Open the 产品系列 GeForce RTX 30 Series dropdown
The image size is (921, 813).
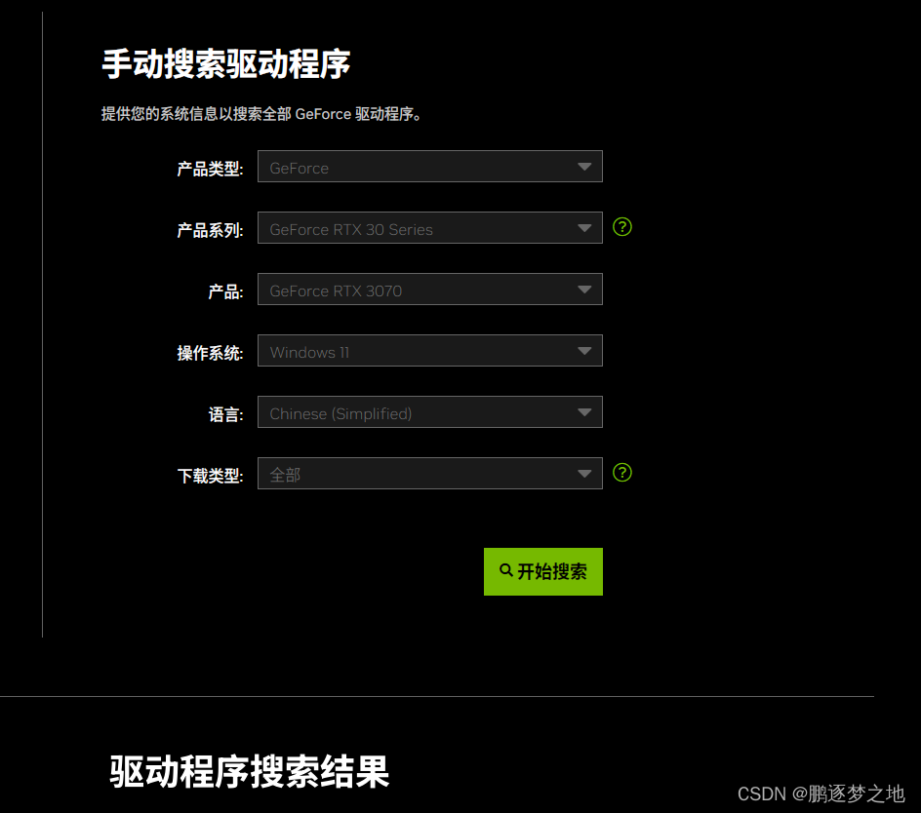[430, 228]
